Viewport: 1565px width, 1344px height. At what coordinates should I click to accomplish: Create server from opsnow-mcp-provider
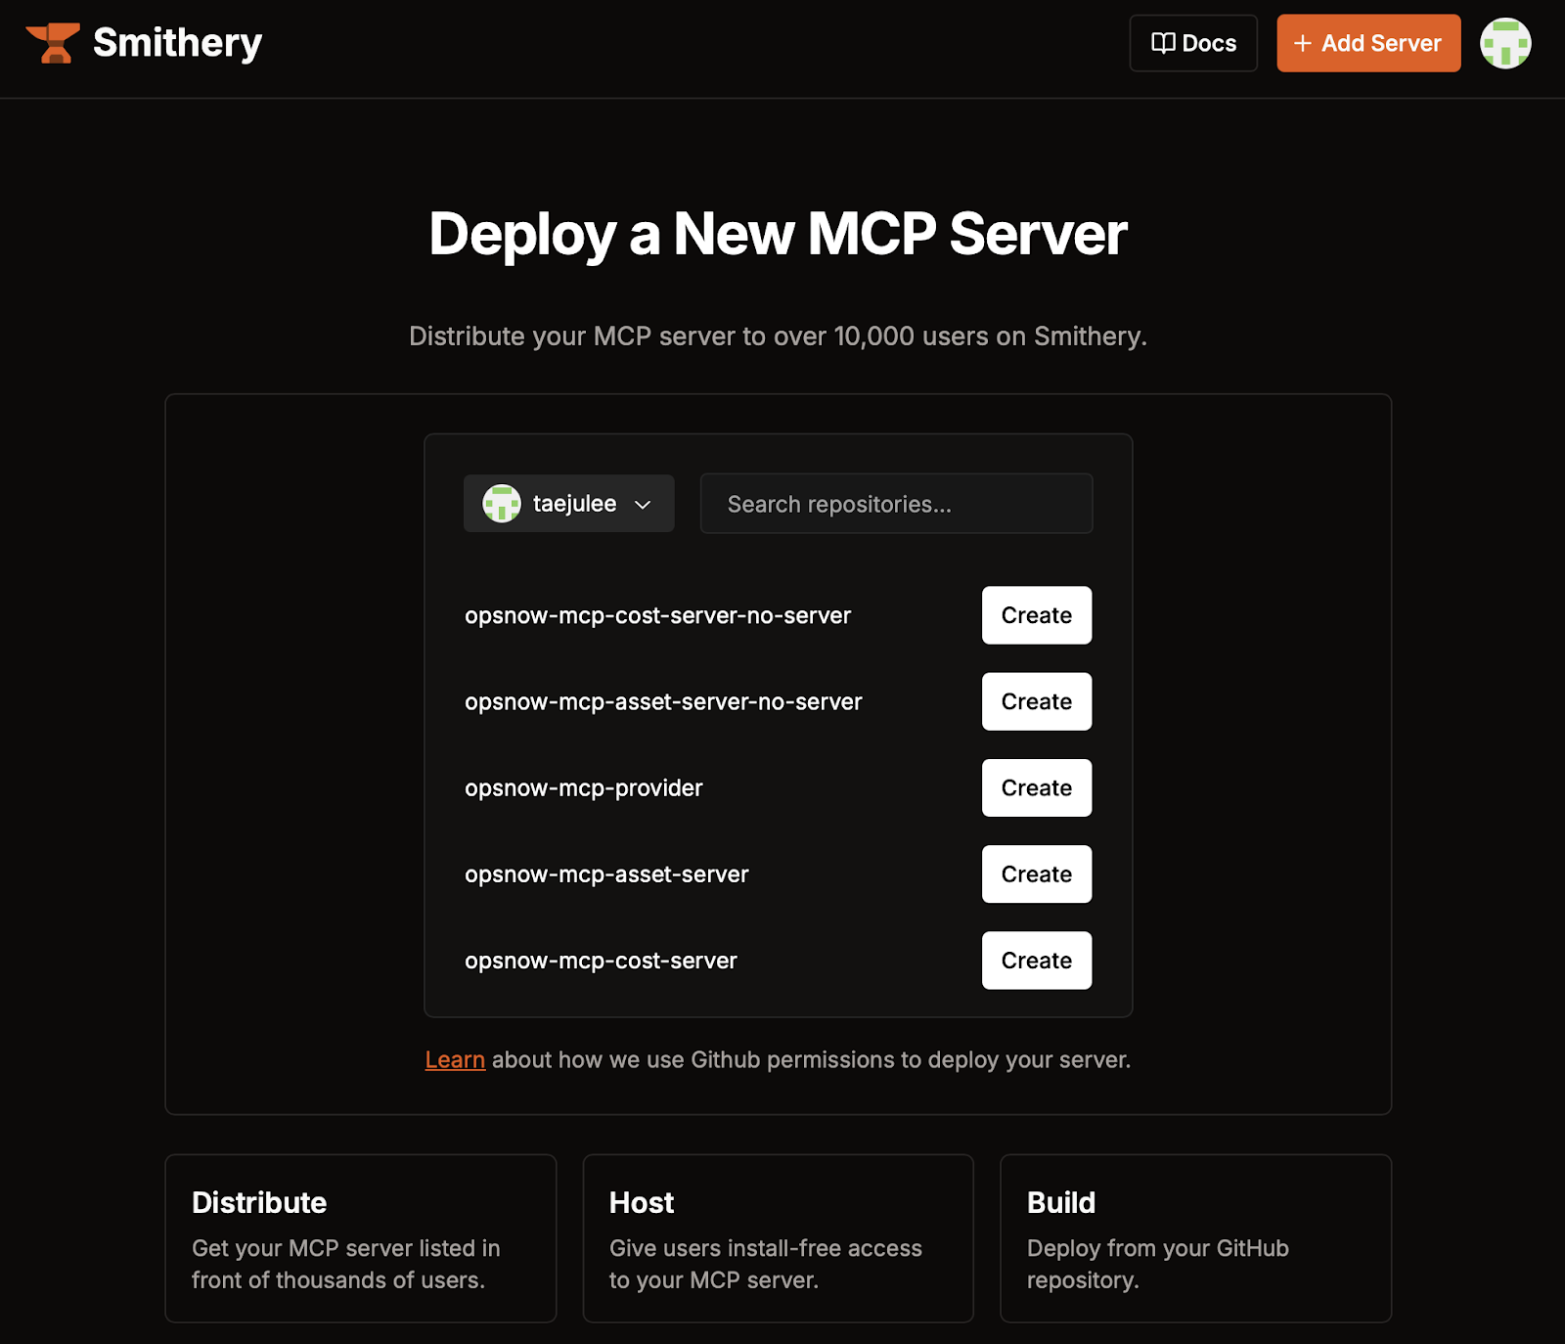pos(1037,787)
